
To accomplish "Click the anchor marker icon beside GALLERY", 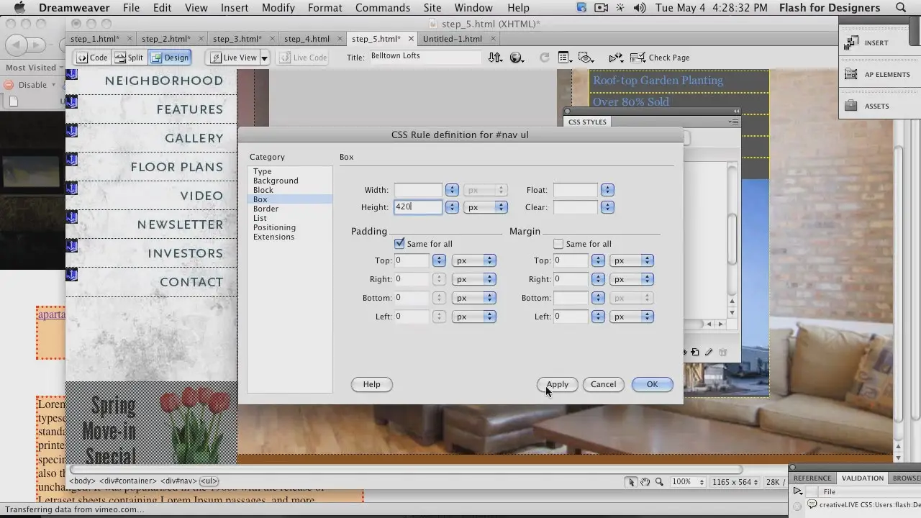I will (x=71, y=131).
